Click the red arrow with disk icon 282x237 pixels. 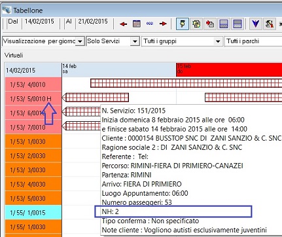tap(210, 24)
